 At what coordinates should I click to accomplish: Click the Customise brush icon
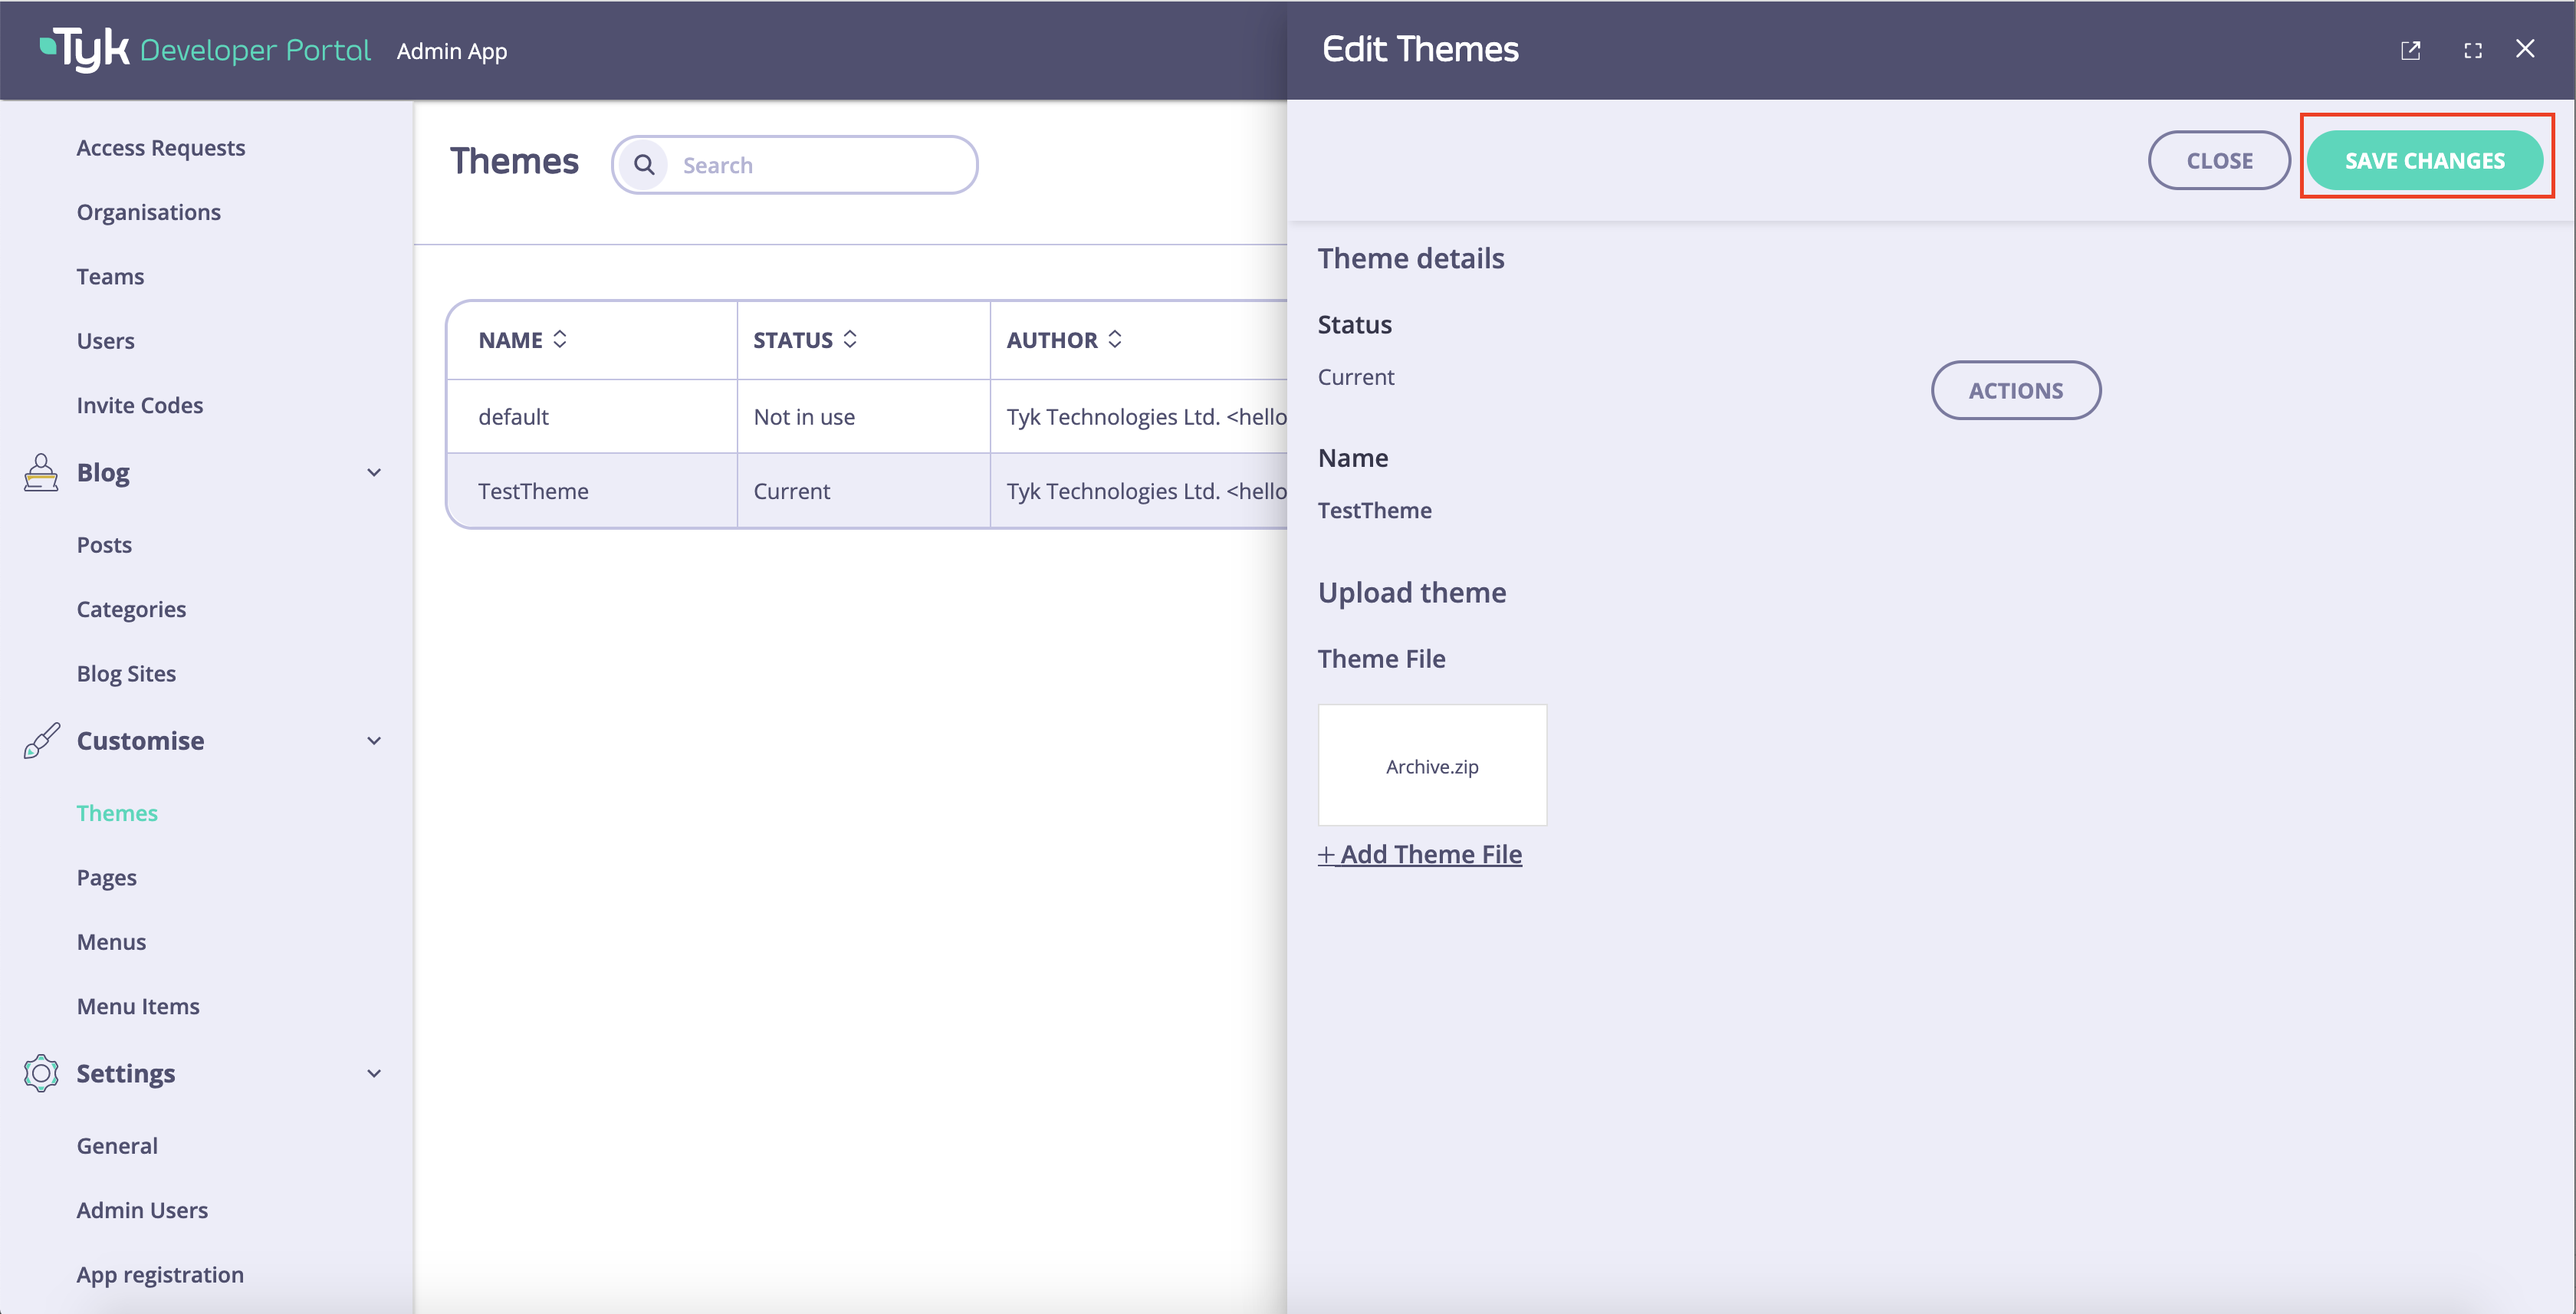[x=40, y=741]
